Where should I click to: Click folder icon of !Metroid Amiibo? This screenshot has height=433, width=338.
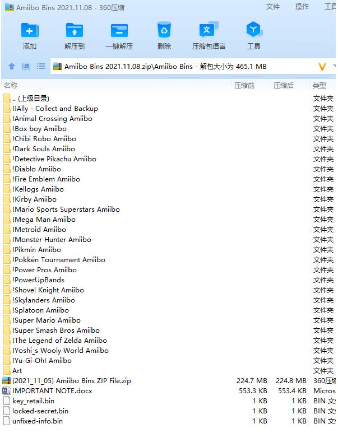(7, 230)
